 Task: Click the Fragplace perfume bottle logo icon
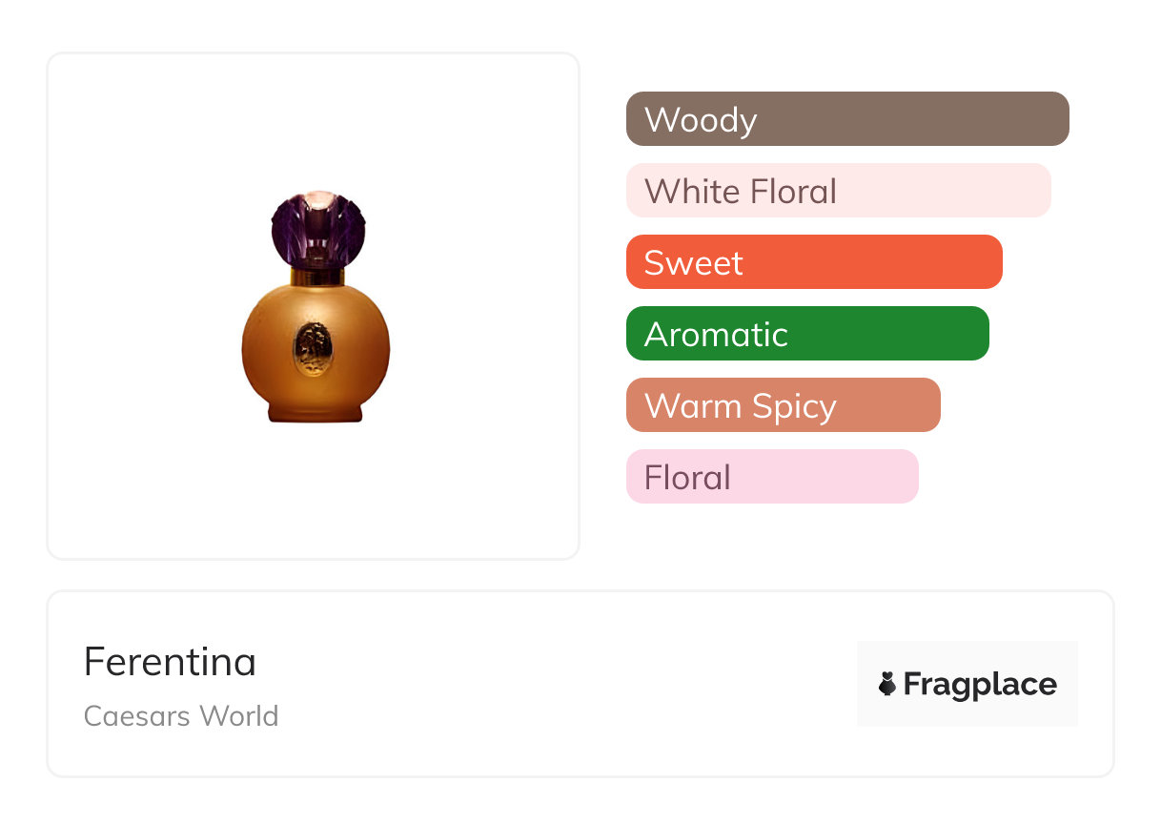887,684
